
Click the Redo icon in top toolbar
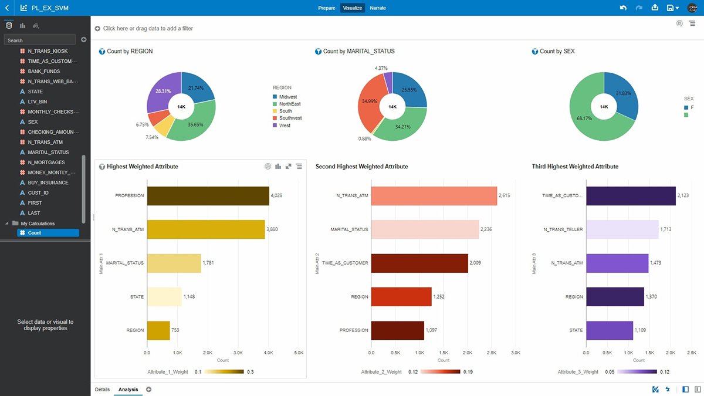[x=638, y=8]
